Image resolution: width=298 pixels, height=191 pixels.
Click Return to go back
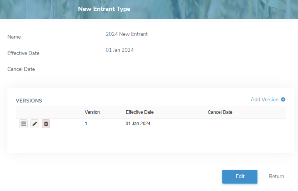click(276, 177)
